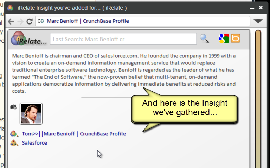Click the iRelate logo in the header
The image size is (270, 168).
point(28,39)
